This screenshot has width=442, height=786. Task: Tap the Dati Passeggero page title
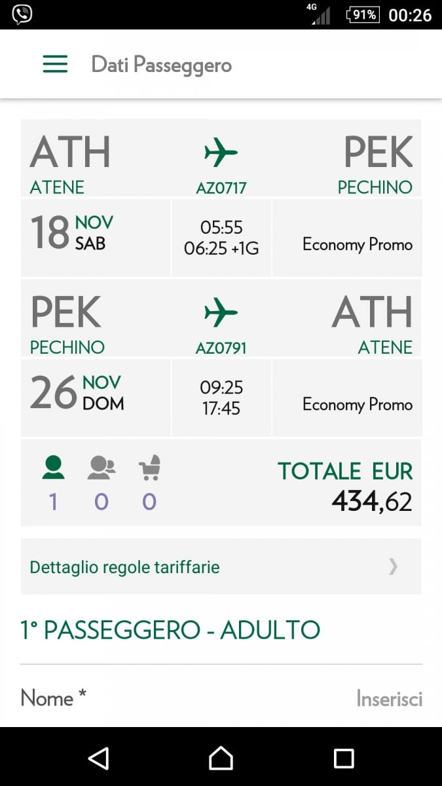tap(161, 65)
